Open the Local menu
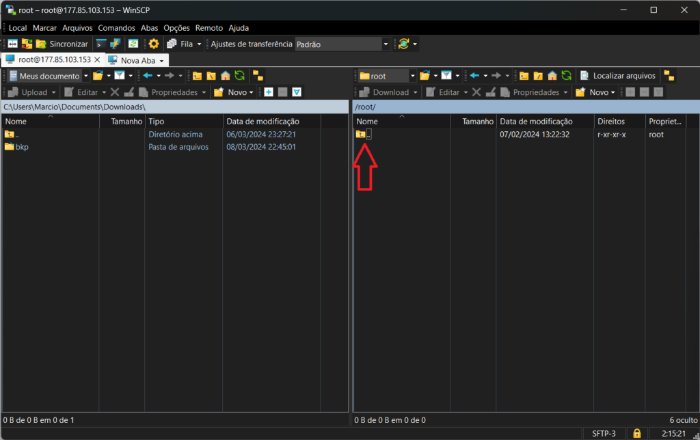Viewport: 700px width, 440px height. [17, 27]
